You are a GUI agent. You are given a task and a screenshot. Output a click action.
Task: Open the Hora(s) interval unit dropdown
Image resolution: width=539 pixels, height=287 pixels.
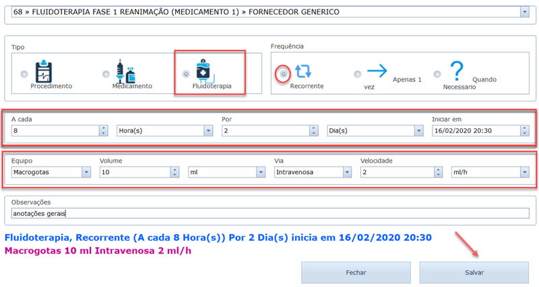pos(208,130)
